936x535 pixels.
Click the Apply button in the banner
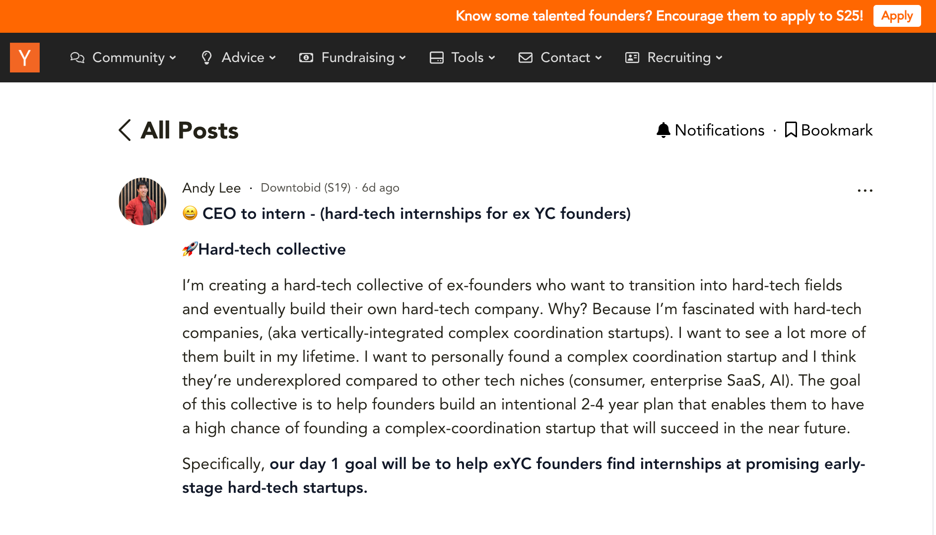[897, 16]
